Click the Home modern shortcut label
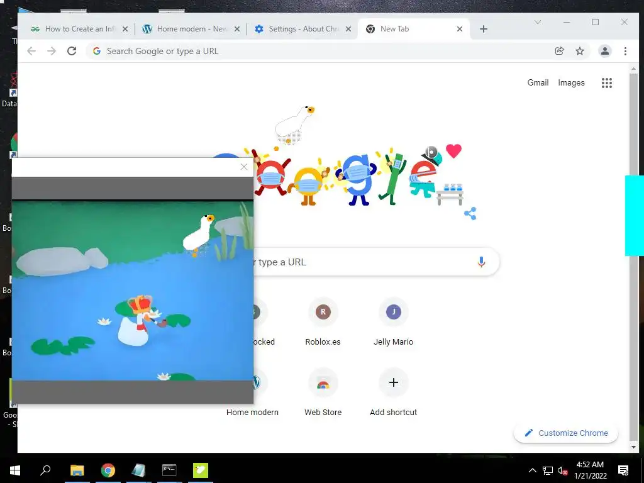The width and height of the screenshot is (644, 483). pyautogui.click(x=252, y=412)
